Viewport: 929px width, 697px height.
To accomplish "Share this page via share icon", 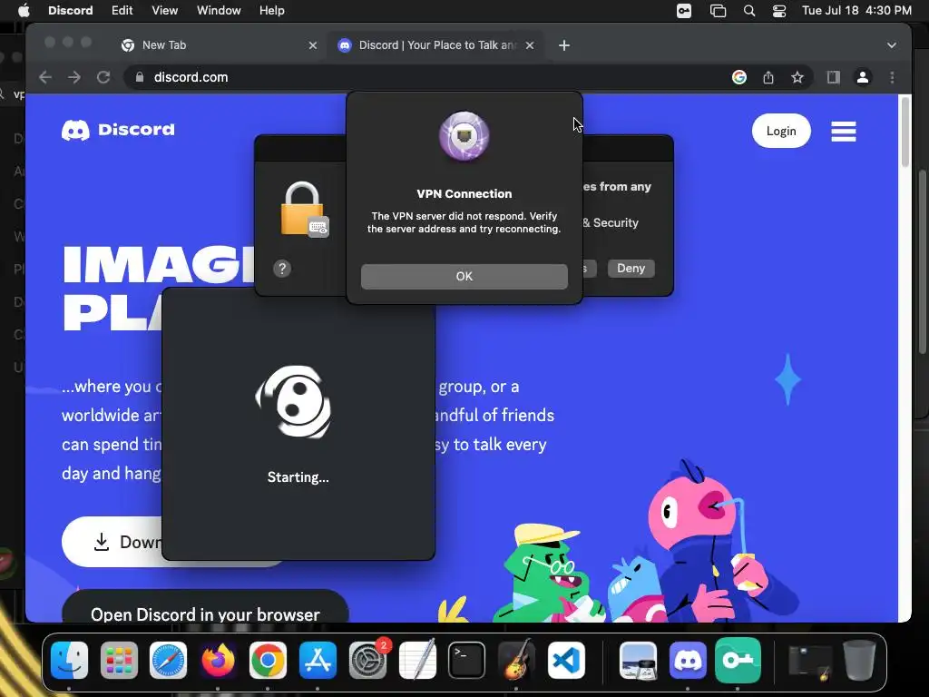I will point(768,77).
